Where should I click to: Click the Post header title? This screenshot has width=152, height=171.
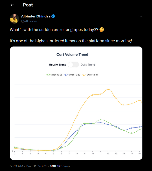click(28, 5)
